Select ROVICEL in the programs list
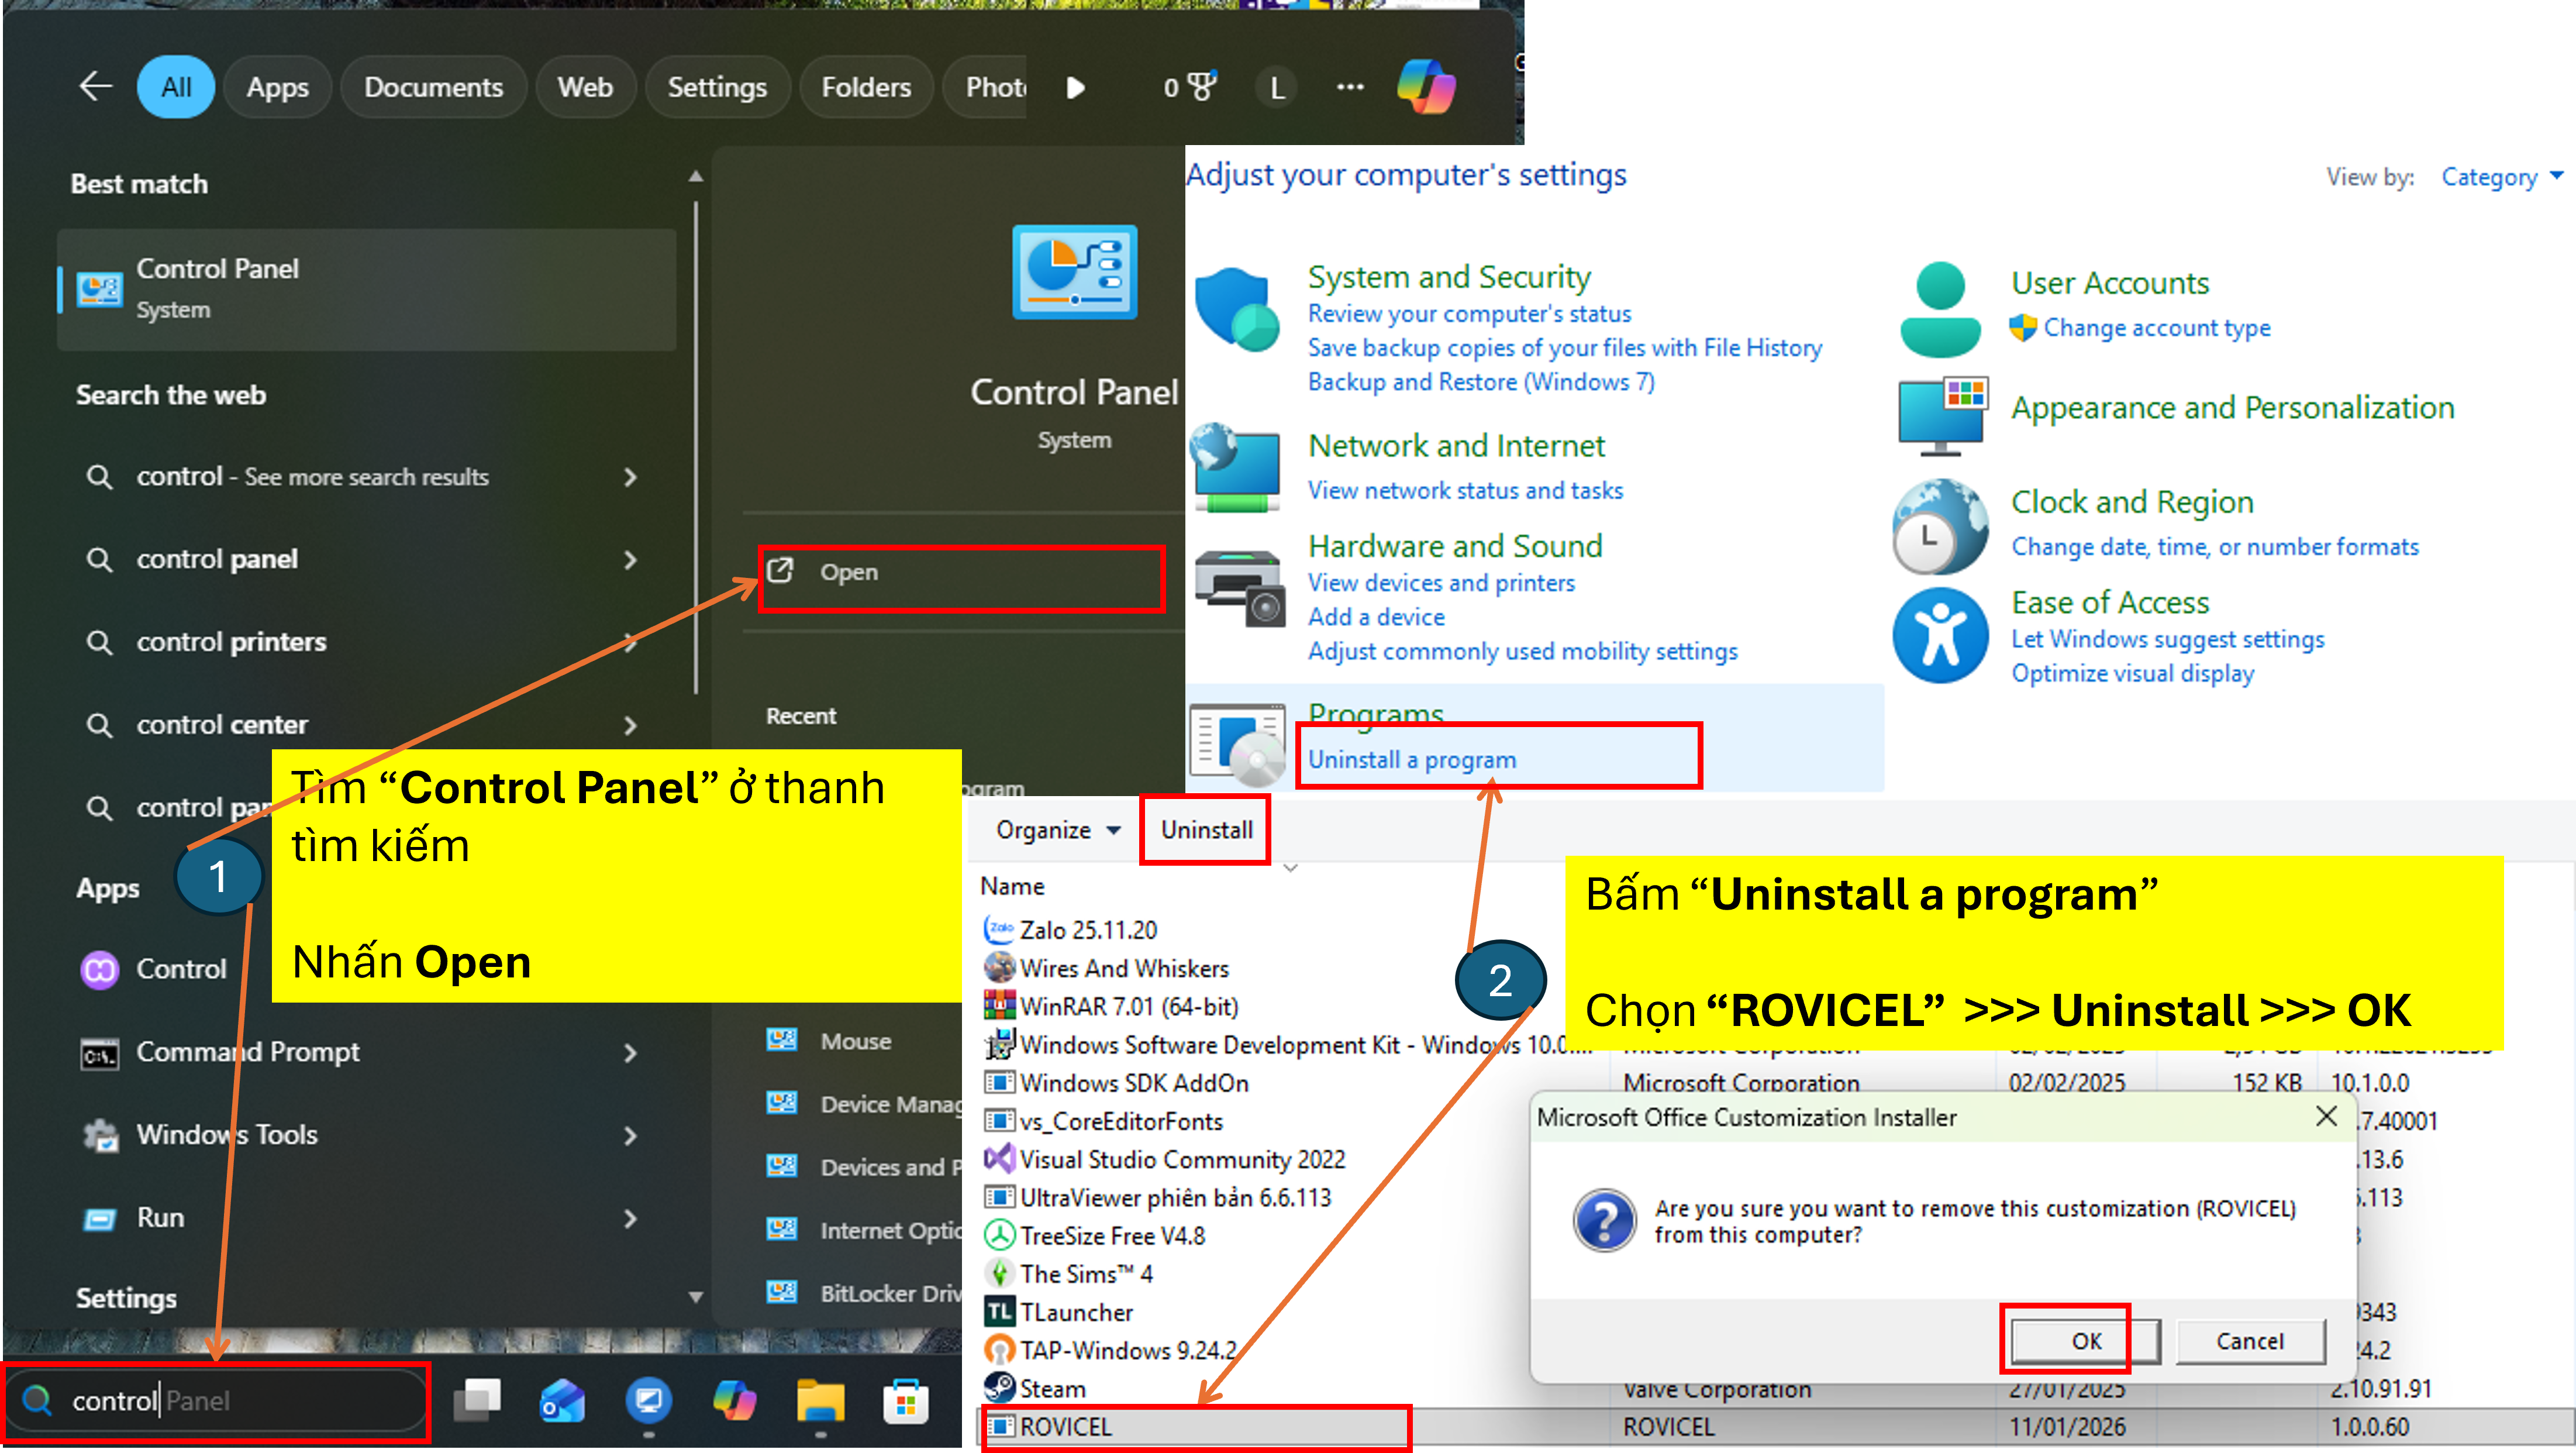Viewport: 2576px width, 1453px height. point(1065,1427)
